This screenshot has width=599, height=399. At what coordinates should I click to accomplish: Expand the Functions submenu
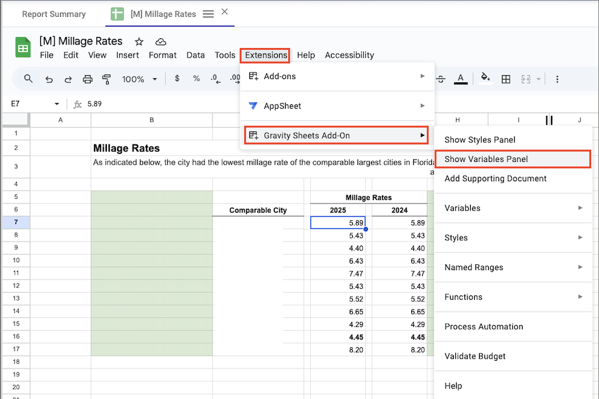pos(513,297)
